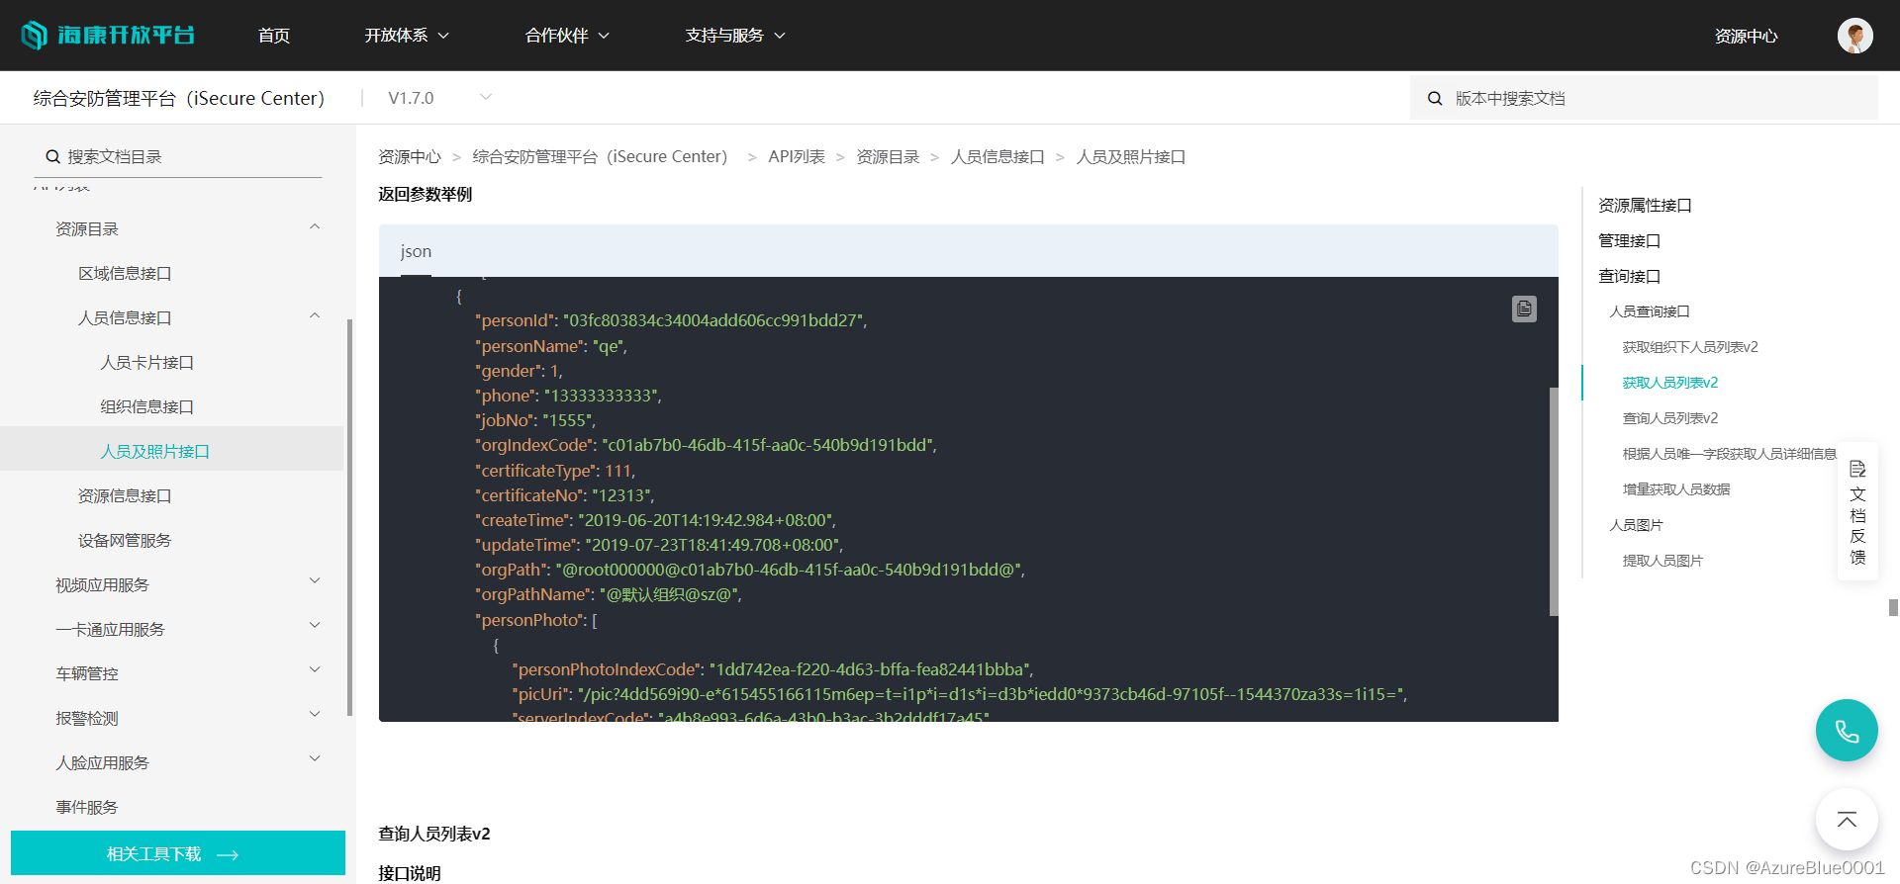Click the sidebar vertical scrollbar
The height and width of the screenshot is (884, 1900).
pyautogui.click(x=350, y=517)
